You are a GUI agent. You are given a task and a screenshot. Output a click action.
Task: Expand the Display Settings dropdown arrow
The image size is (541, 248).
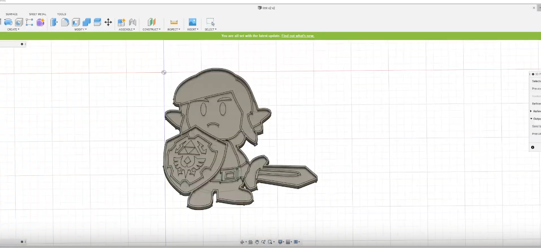(284, 243)
